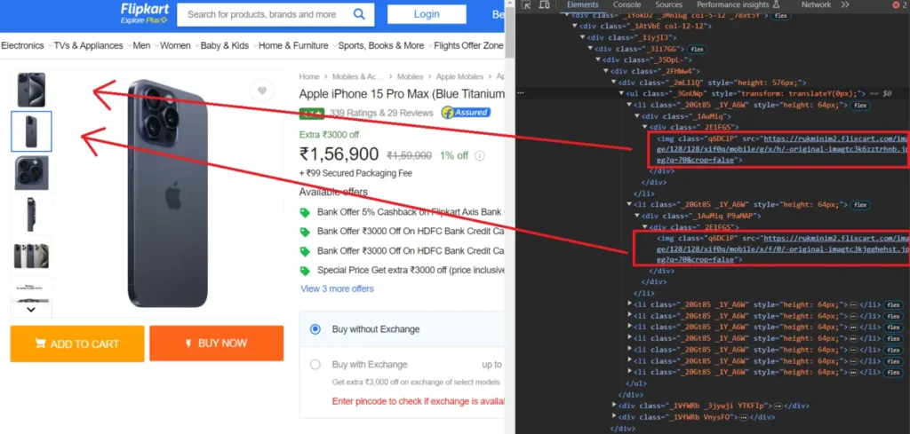Click the flex badge next to _1YokDZ div
The width and height of the screenshot is (910, 434).
[x=778, y=16]
